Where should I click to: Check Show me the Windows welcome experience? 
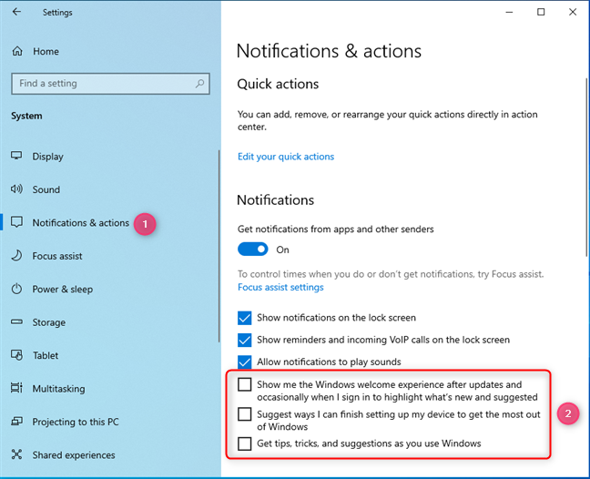click(245, 384)
